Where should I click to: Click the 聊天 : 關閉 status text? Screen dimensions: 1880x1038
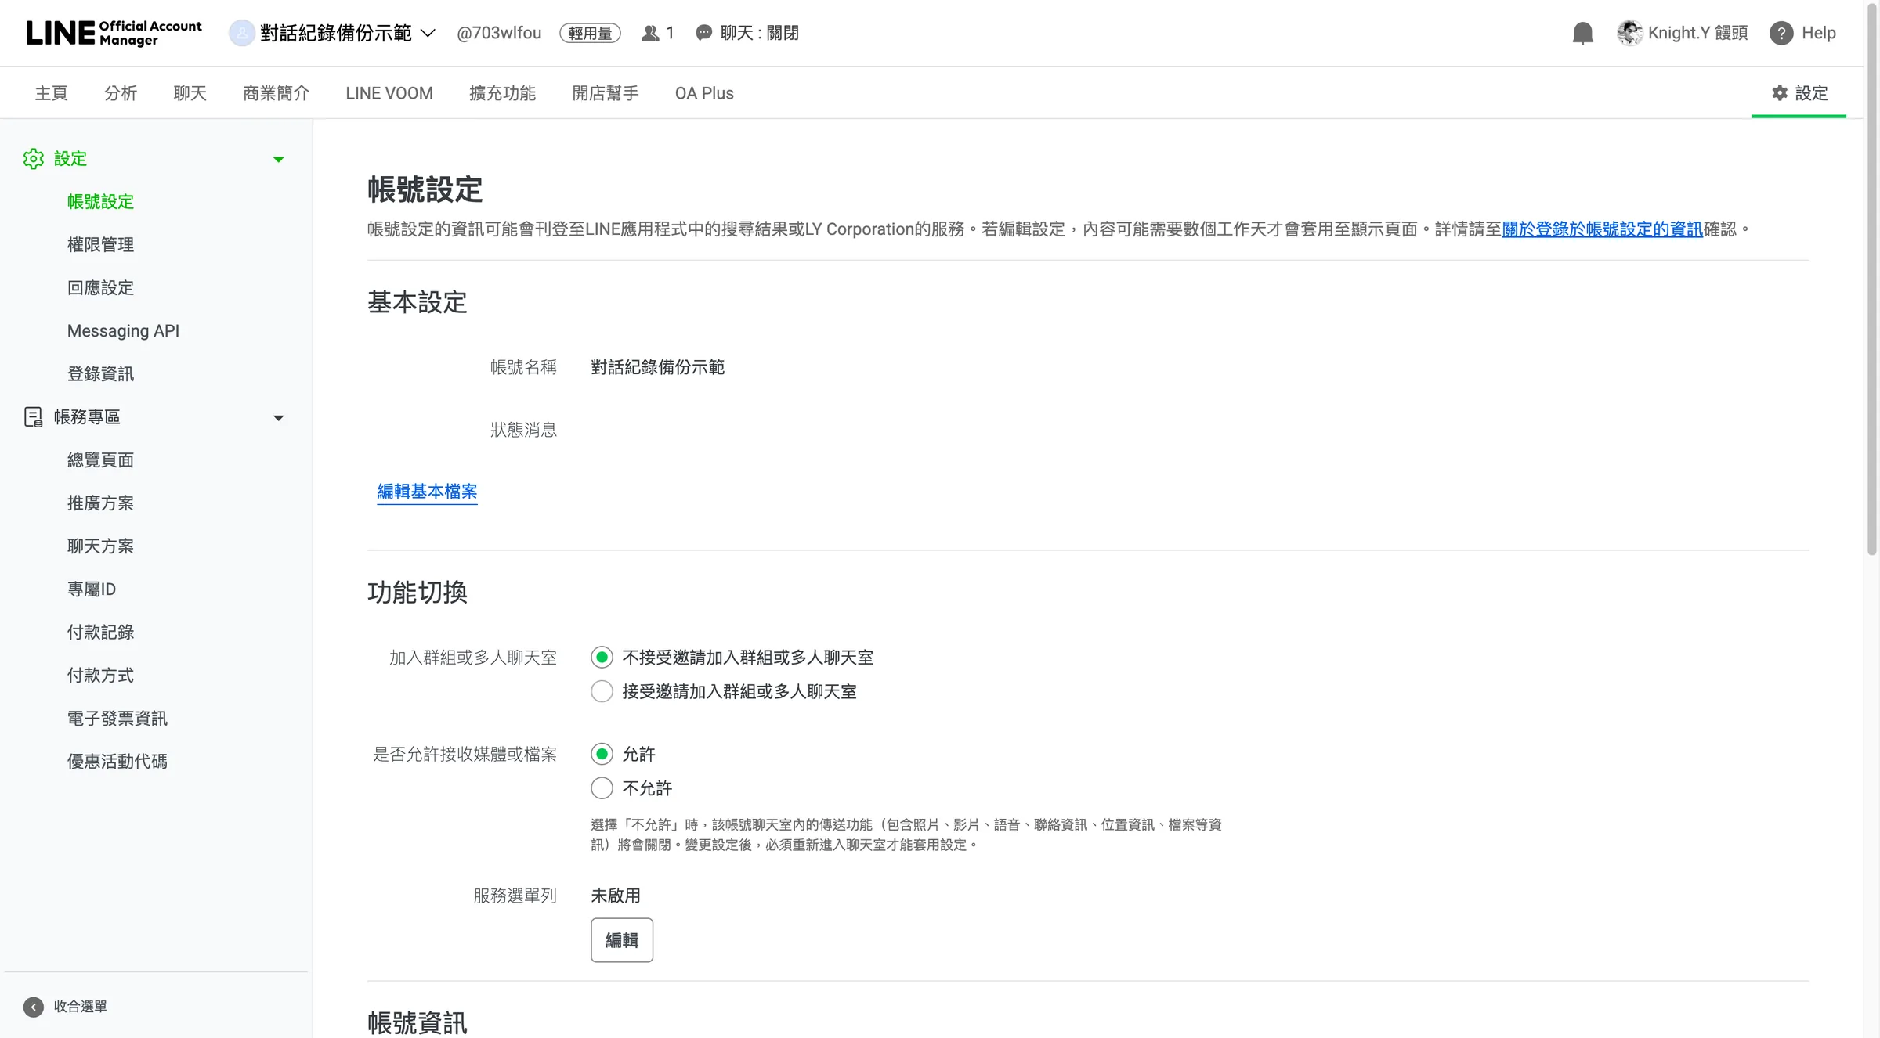point(759,33)
